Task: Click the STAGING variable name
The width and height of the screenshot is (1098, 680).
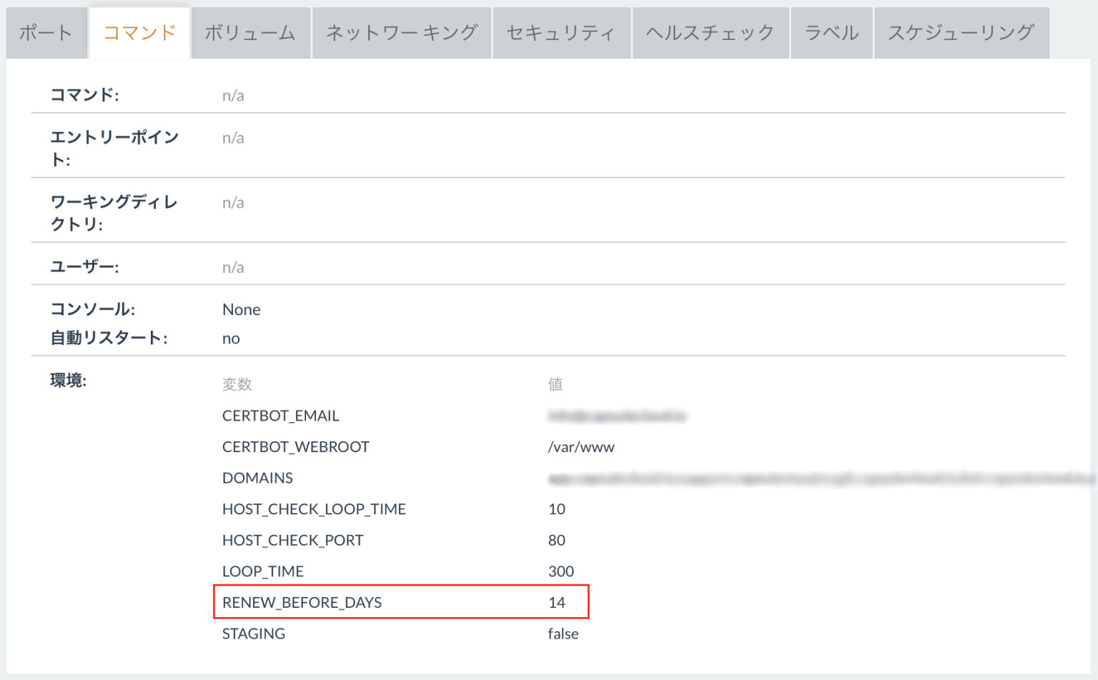Action: coord(253,634)
